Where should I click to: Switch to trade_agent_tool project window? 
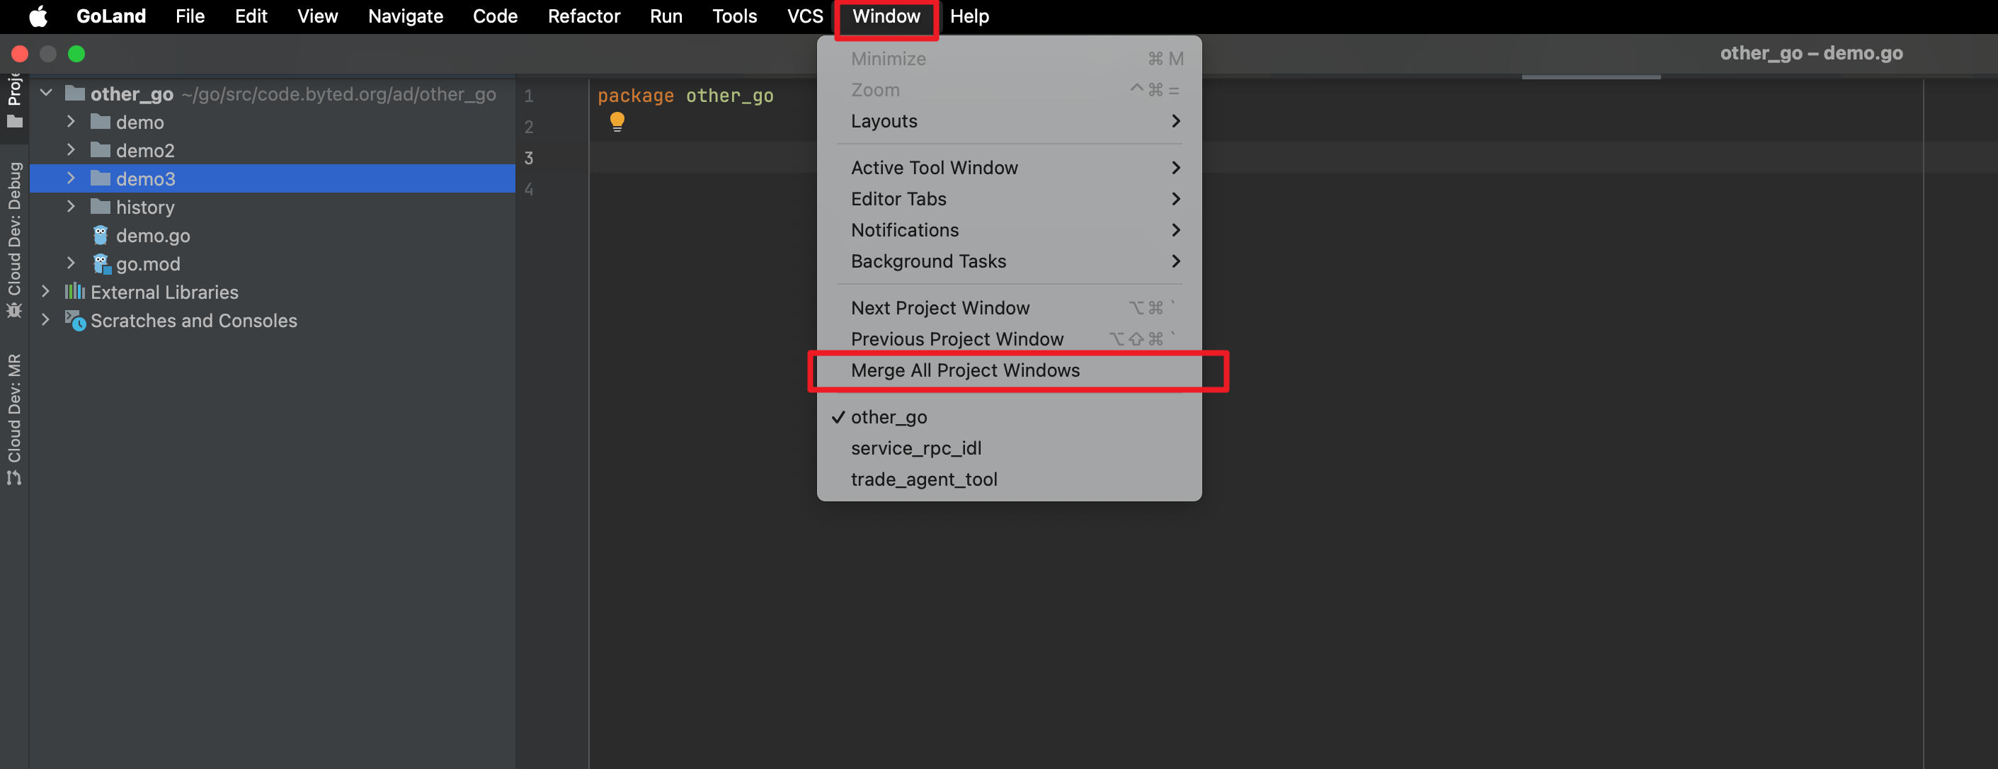[924, 479]
